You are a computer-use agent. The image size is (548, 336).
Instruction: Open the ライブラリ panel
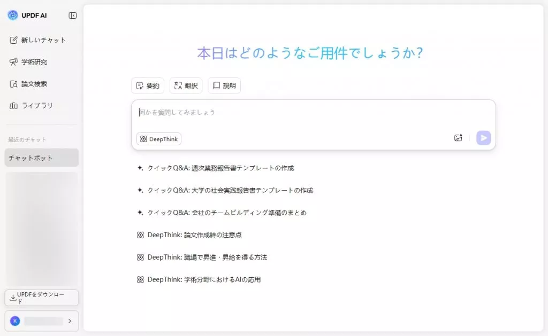tap(37, 105)
